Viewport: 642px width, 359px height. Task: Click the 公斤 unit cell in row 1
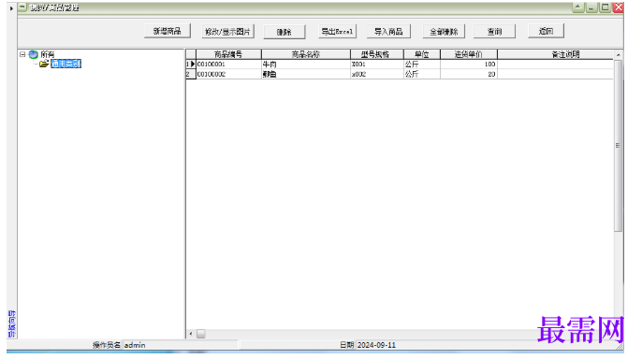tap(422, 65)
